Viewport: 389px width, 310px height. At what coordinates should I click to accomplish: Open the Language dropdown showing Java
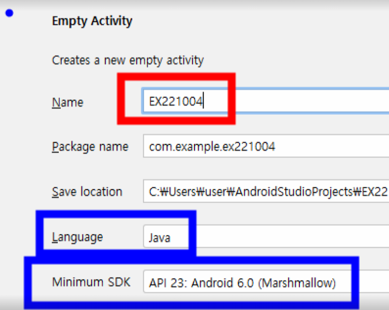266,236
